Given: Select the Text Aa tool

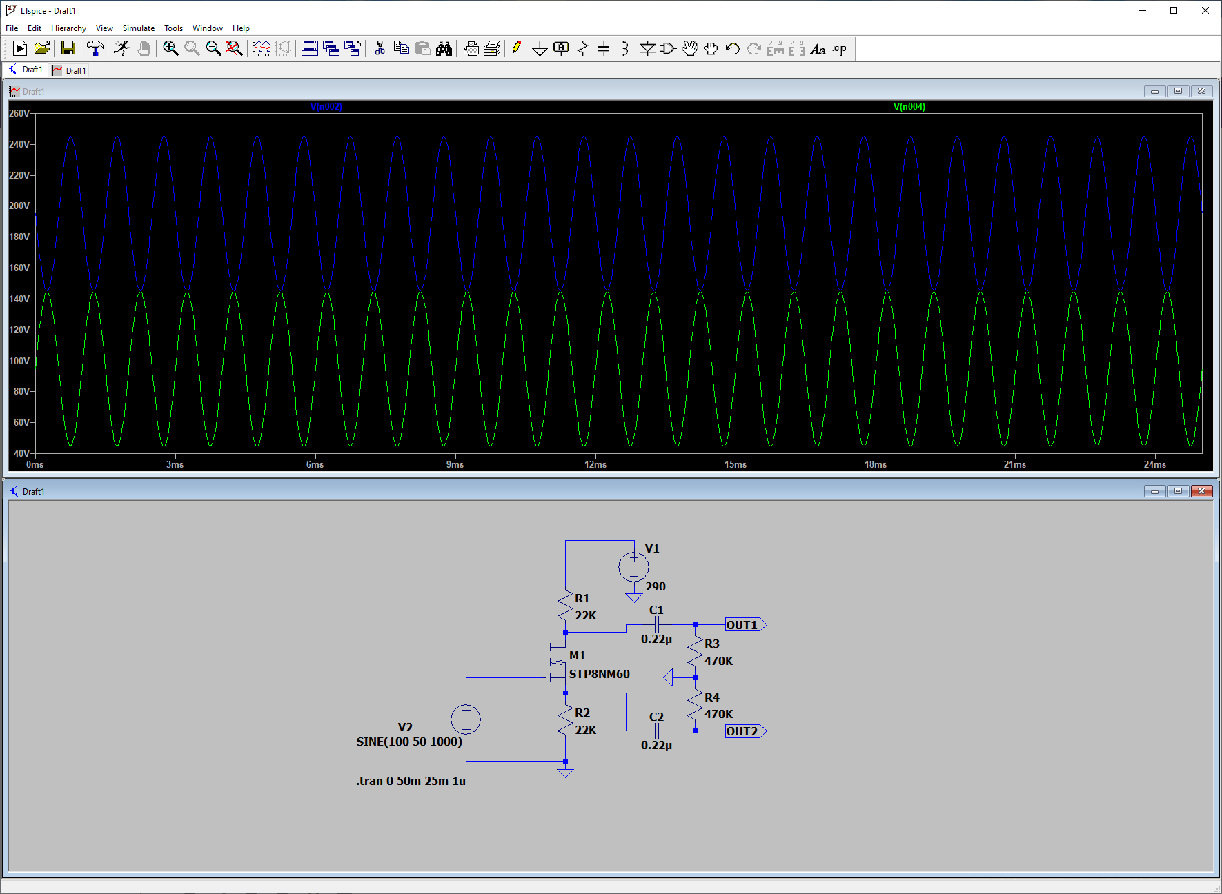Looking at the screenshot, I should coord(818,48).
